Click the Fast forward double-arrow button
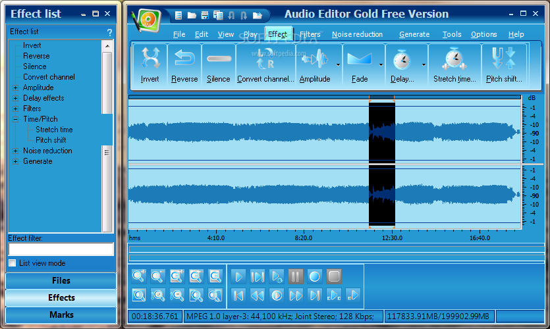550x329 pixels. tap(295, 295)
